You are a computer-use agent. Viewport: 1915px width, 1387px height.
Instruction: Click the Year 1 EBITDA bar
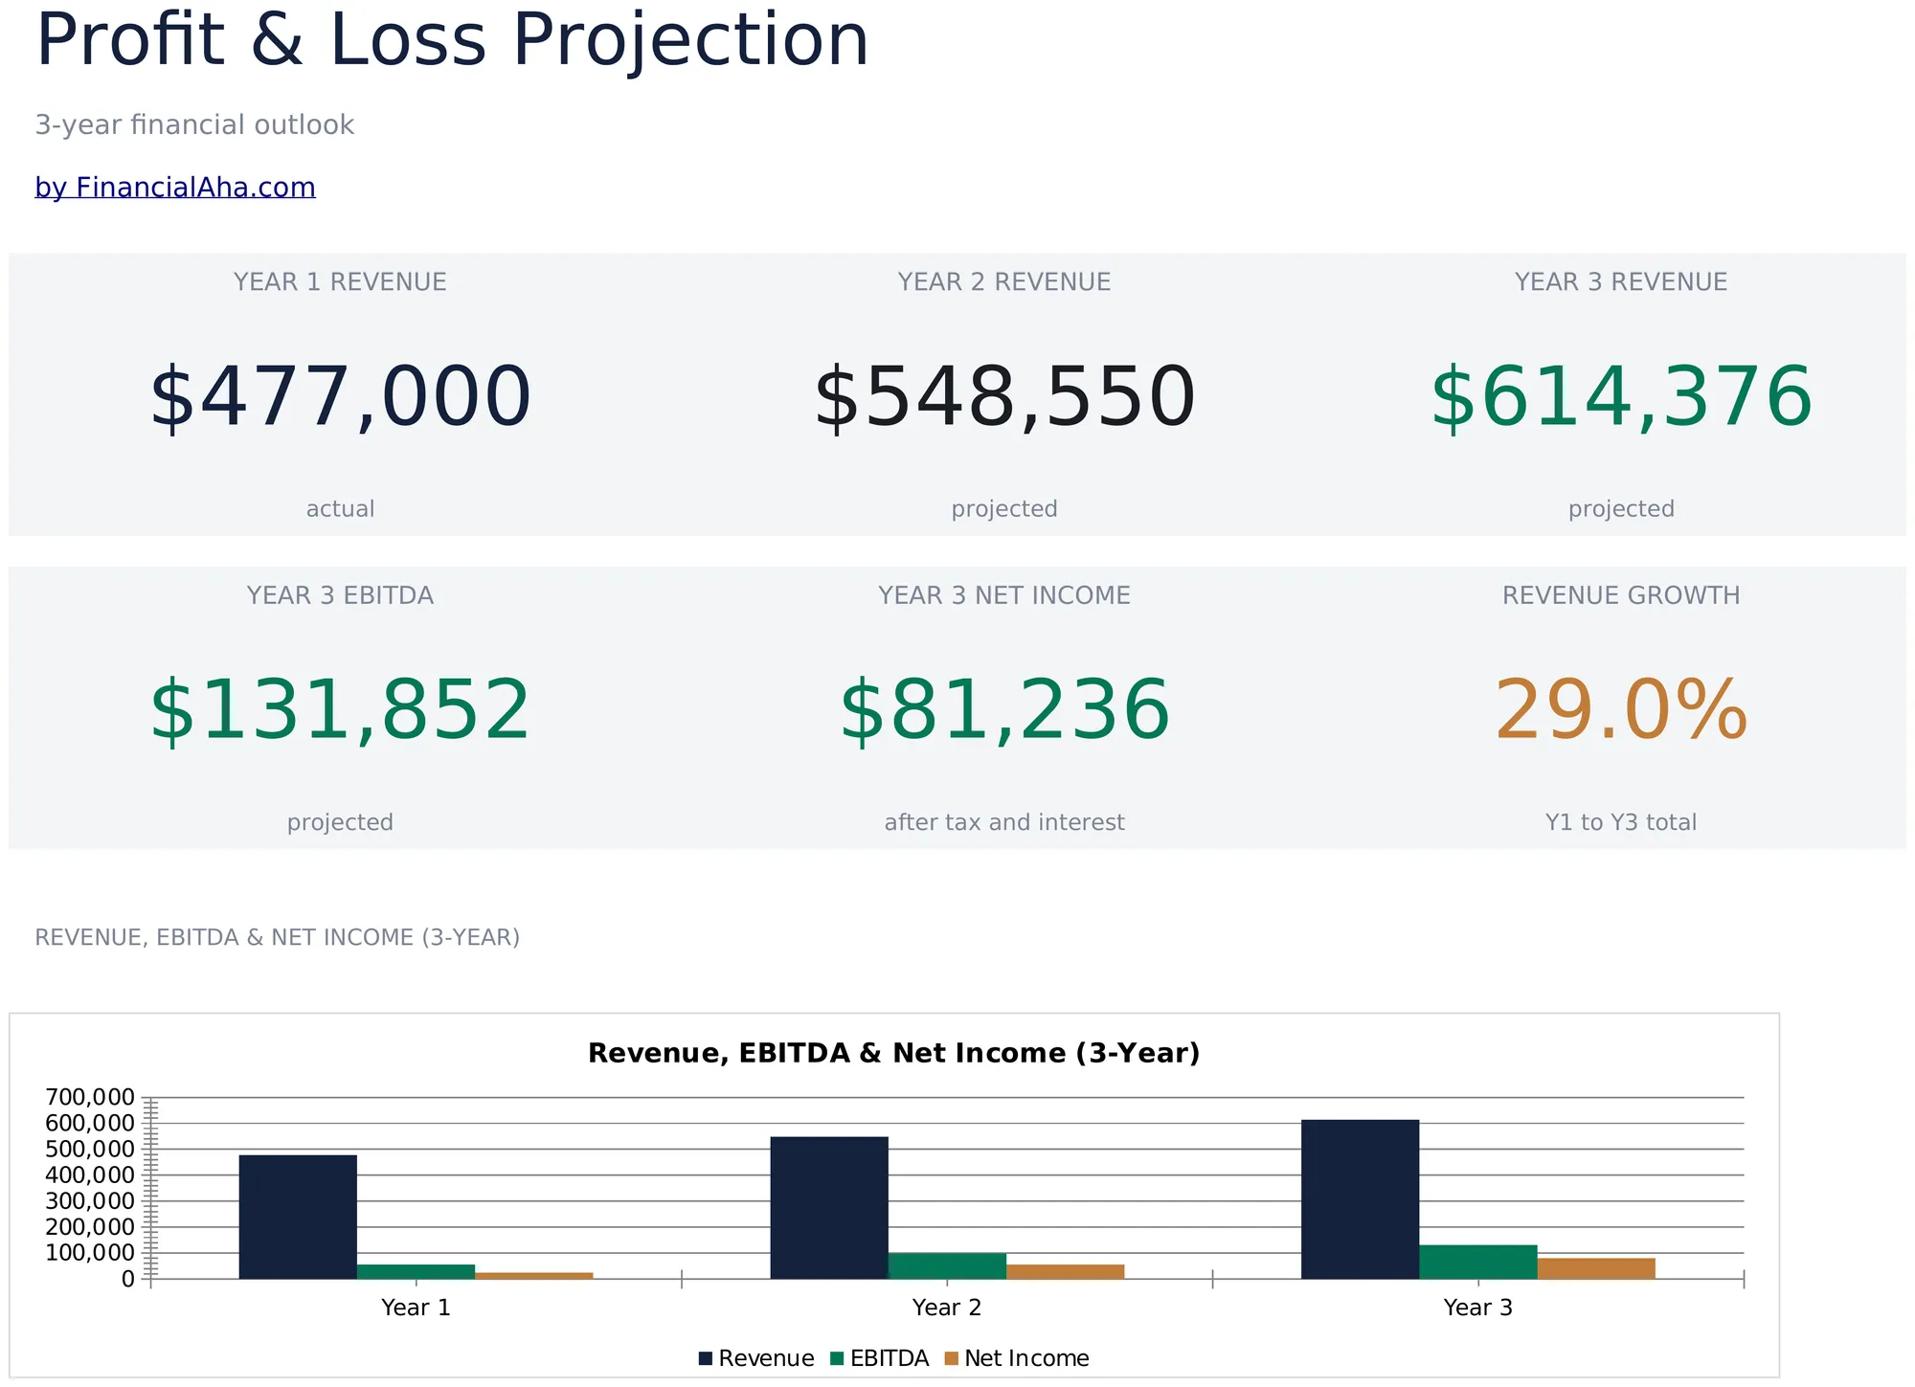click(x=416, y=1271)
